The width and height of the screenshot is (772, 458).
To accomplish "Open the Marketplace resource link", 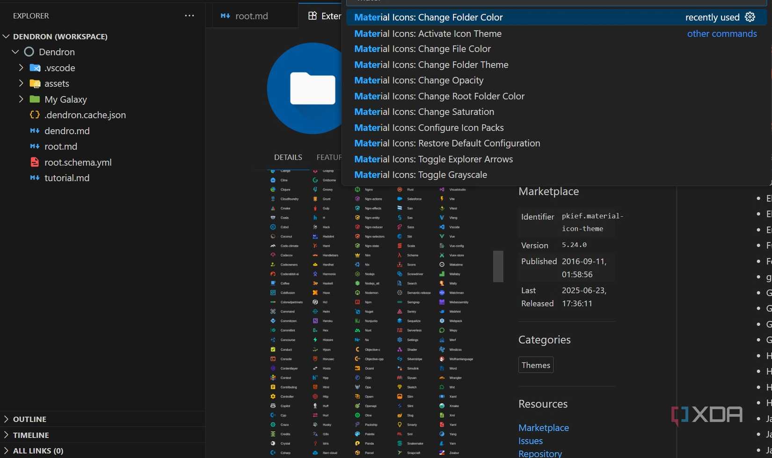I will coord(543,428).
